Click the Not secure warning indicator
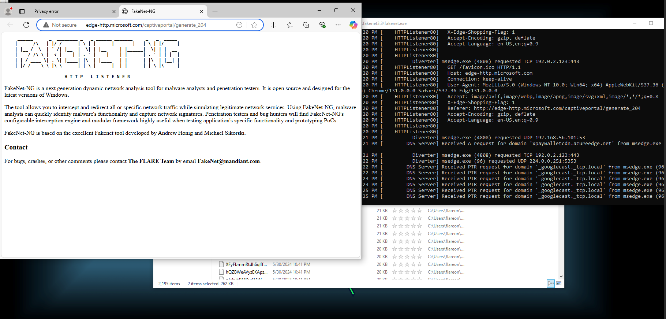Screen dimensions: 666x319 click(x=60, y=25)
